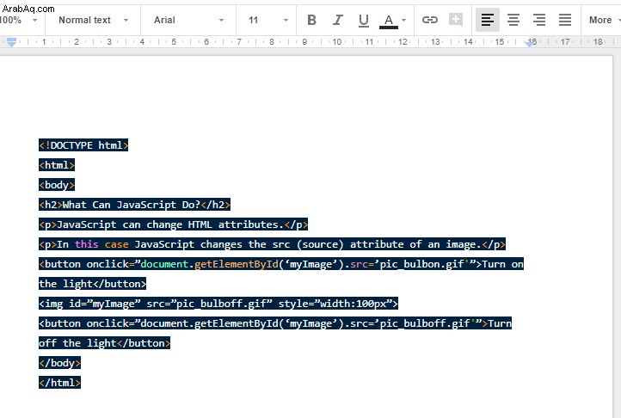Toggle underline formatting
This screenshot has height=418, width=621.
pyautogui.click(x=363, y=20)
